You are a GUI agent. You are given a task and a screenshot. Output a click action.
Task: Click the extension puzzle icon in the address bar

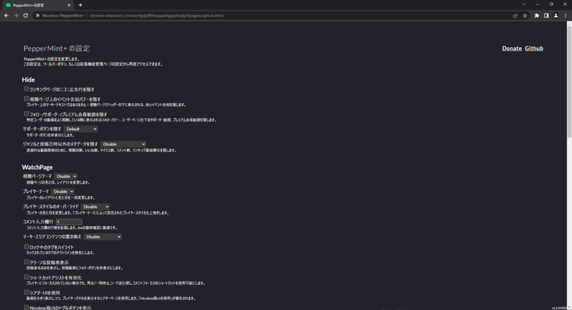click(x=37, y=16)
